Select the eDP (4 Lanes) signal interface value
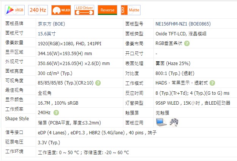 pos(97,133)
